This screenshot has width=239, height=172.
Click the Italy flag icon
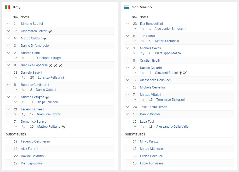coord(8,7)
